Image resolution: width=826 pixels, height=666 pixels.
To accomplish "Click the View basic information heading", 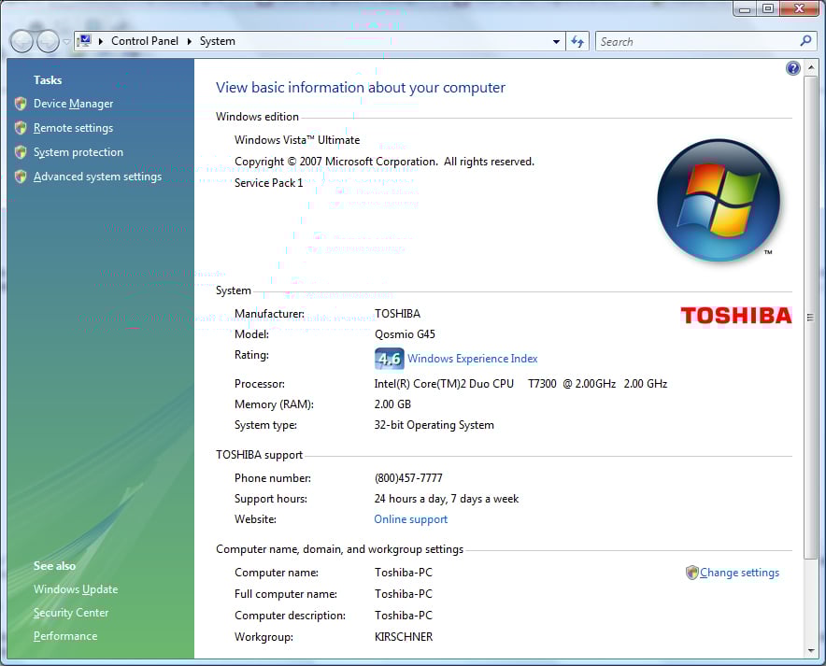I will coord(361,88).
